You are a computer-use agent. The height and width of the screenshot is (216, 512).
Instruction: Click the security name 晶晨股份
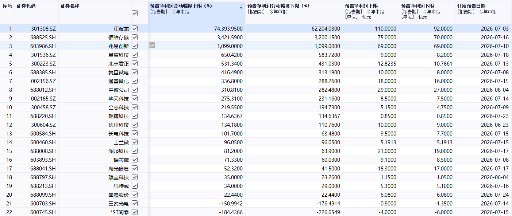[119, 195]
